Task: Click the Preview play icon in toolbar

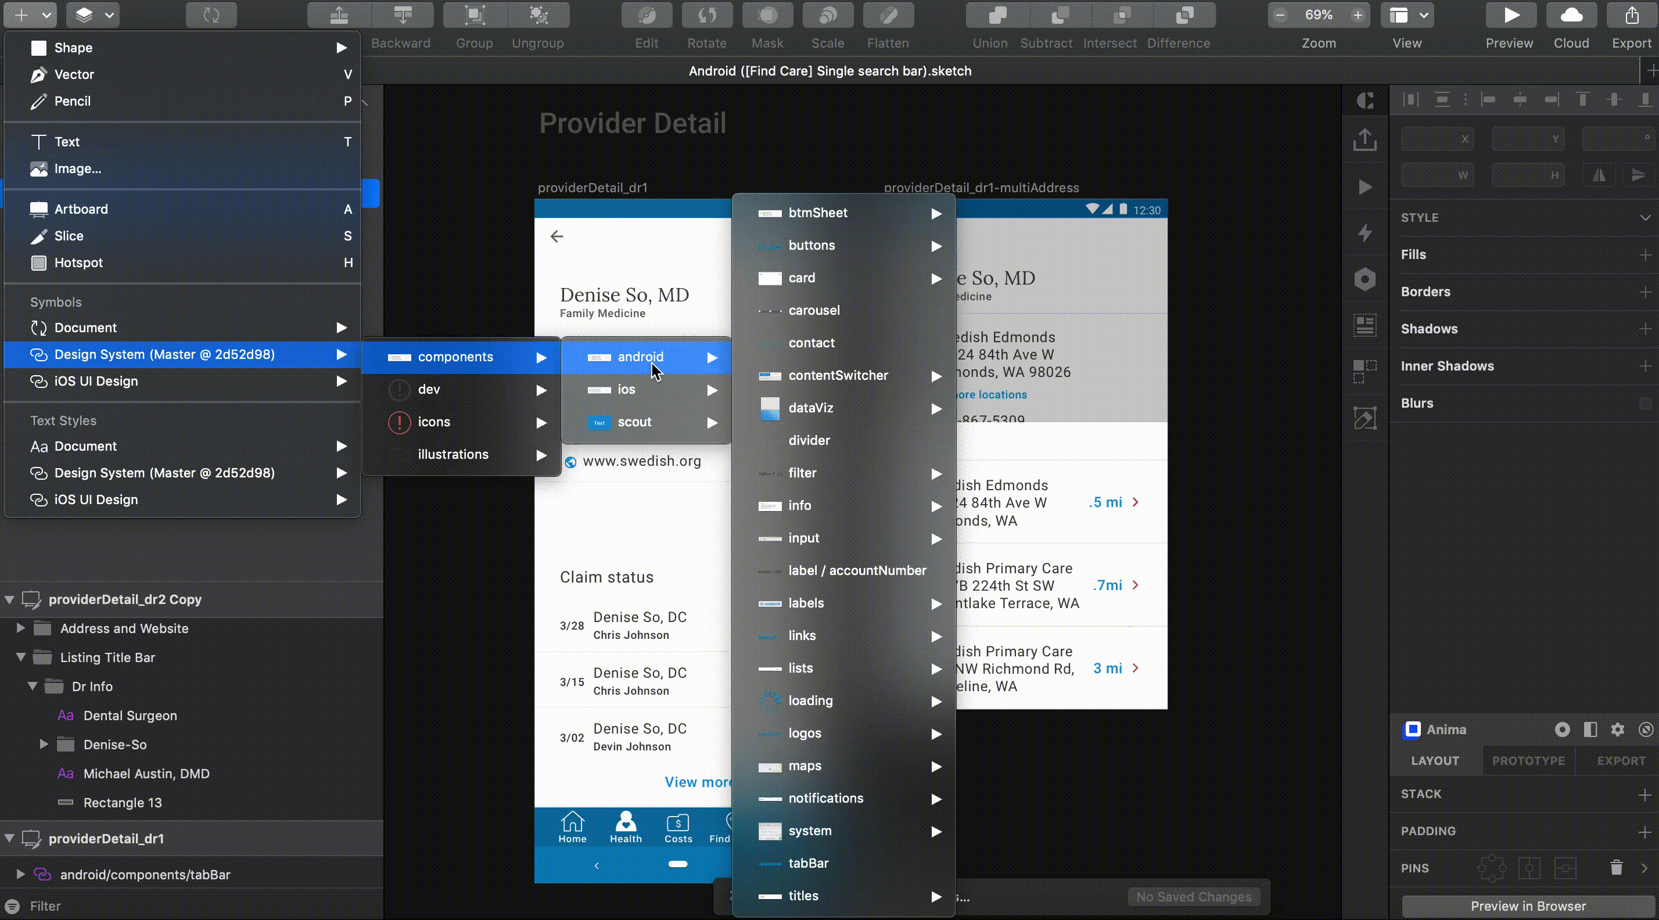Action: [x=1511, y=16]
